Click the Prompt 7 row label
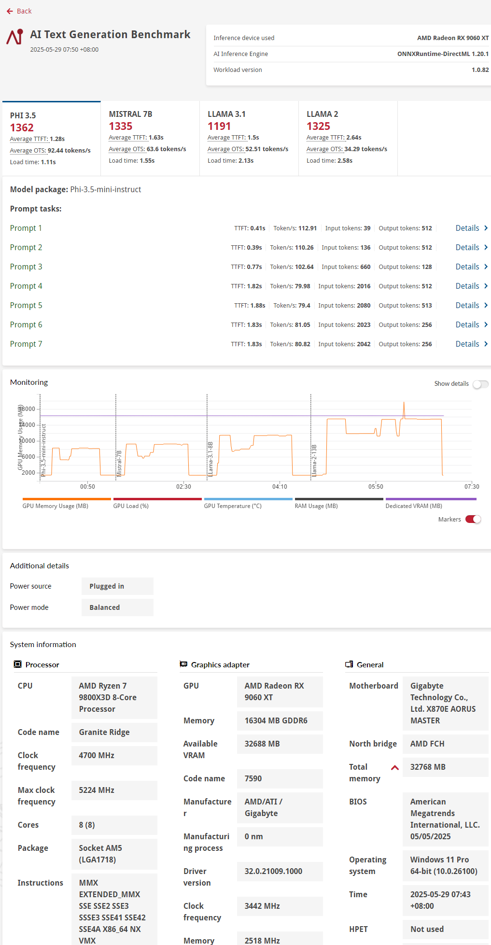Screen dimensions: 491x945 click(x=26, y=344)
